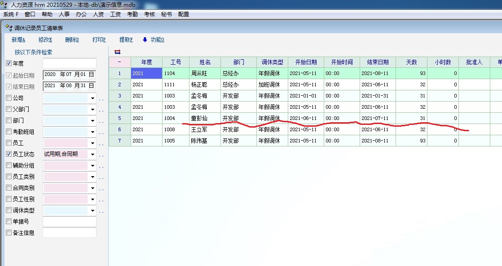Click the red-blue swap arrows icon above table
The image size is (502, 266).
tap(118, 52)
